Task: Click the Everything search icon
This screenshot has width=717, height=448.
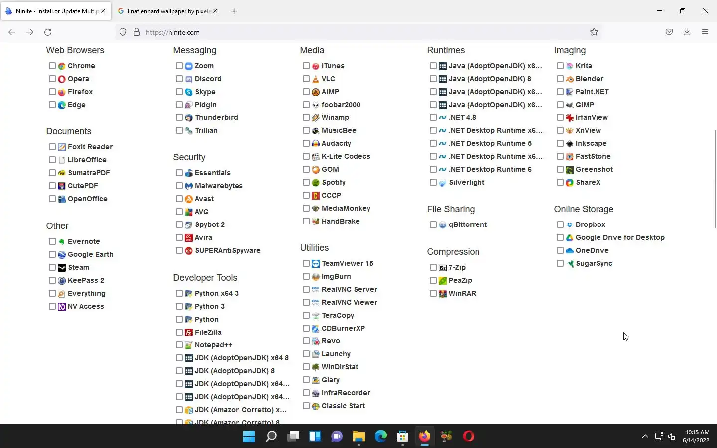Action: pyautogui.click(x=62, y=293)
